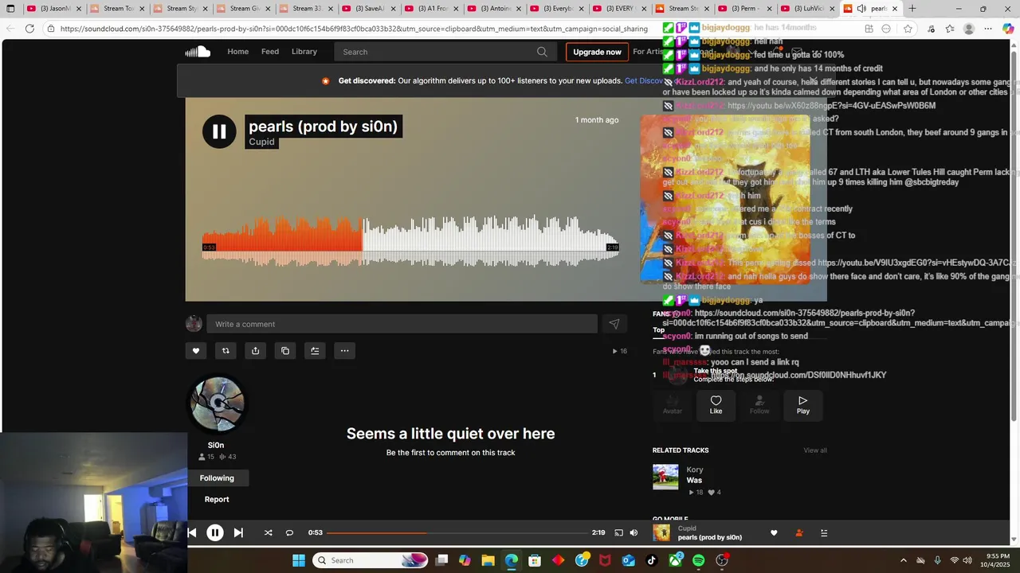Click the Windows taskbar search box
Screen dimensions: 1020x573
point(371,560)
